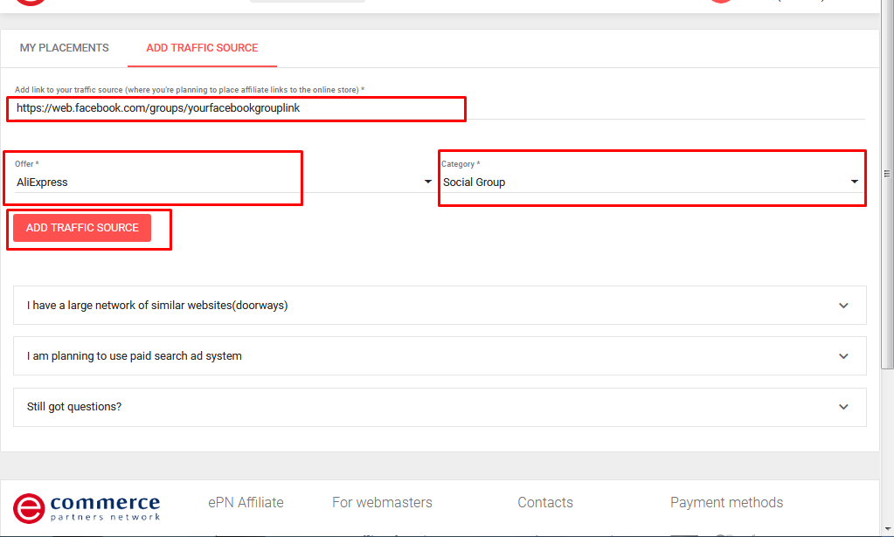
Task: Switch to the My Placements tab
Action: (64, 48)
